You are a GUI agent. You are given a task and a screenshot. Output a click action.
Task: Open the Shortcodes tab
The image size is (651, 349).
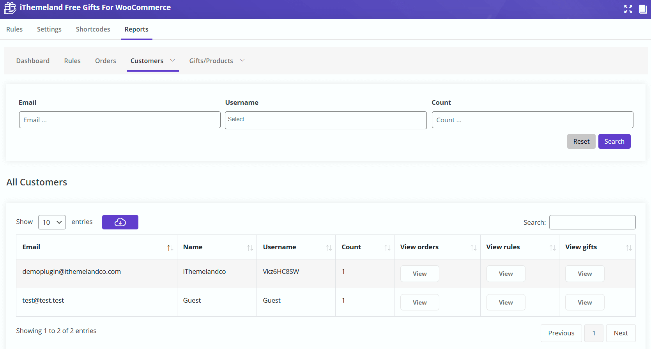click(x=93, y=29)
